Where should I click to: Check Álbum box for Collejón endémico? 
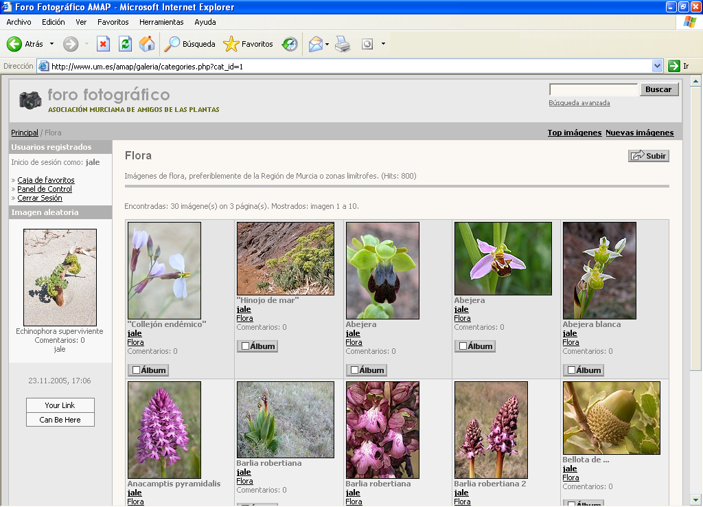click(x=137, y=370)
